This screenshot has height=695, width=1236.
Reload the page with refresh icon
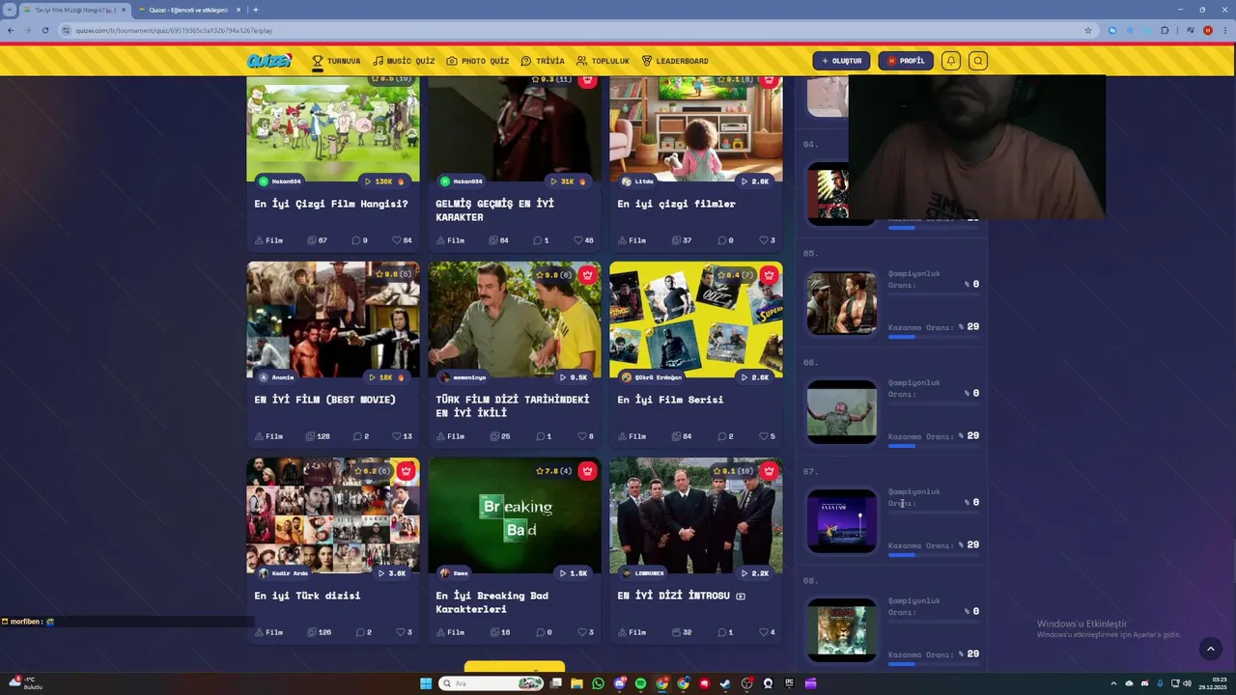[x=44, y=30]
